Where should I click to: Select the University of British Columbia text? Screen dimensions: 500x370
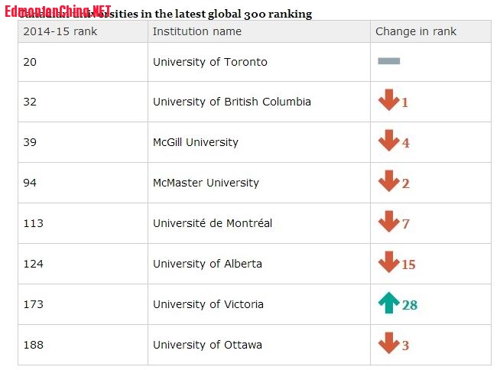(x=232, y=102)
